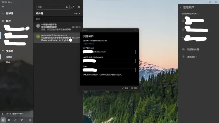Viewport: 219px width, 123px height.
Task: Select 链接收件箱 option
Action: [193, 49]
